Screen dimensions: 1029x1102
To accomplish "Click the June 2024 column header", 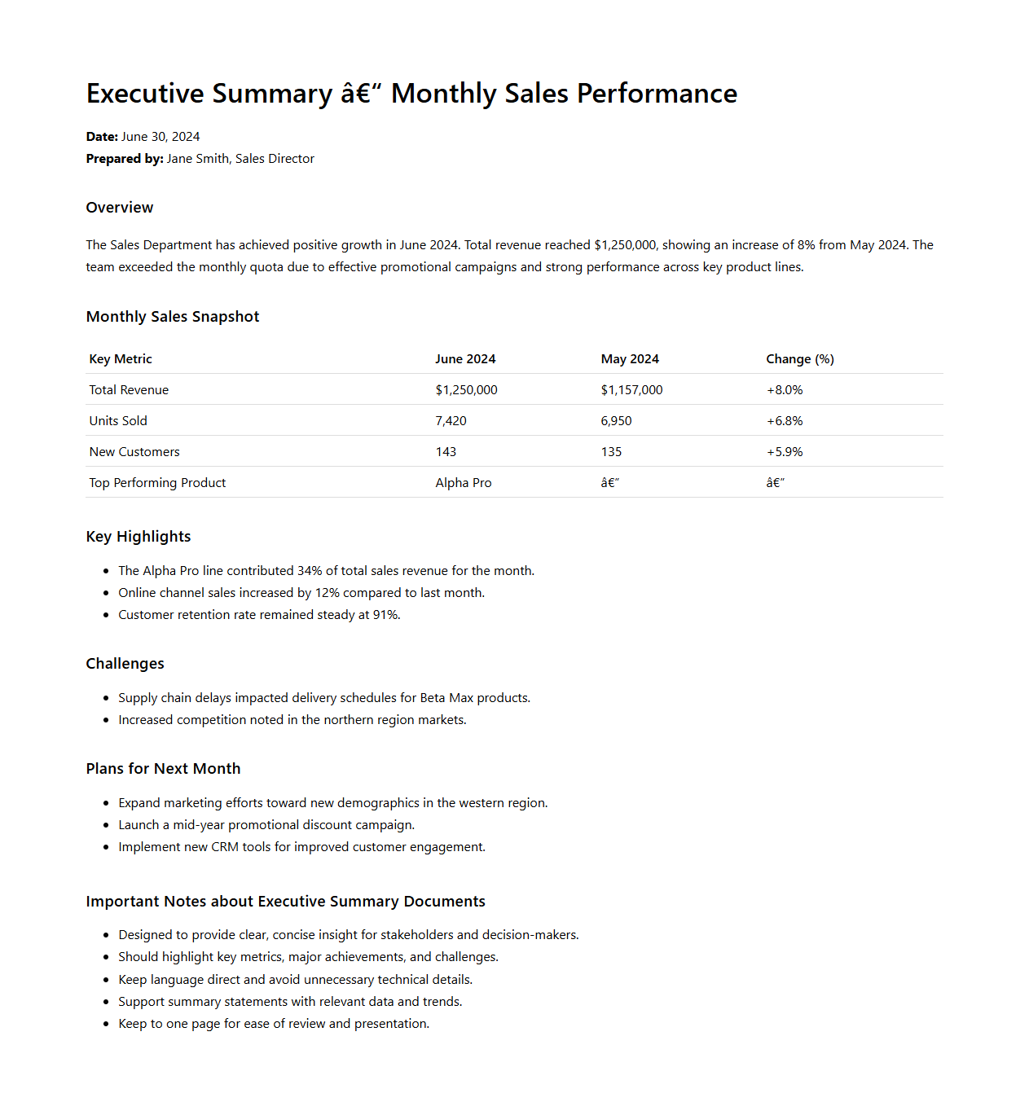I will (465, 359).
